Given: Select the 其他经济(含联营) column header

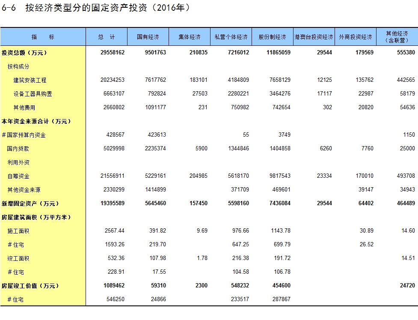Looking at the screenshot, I should (397, 37).
